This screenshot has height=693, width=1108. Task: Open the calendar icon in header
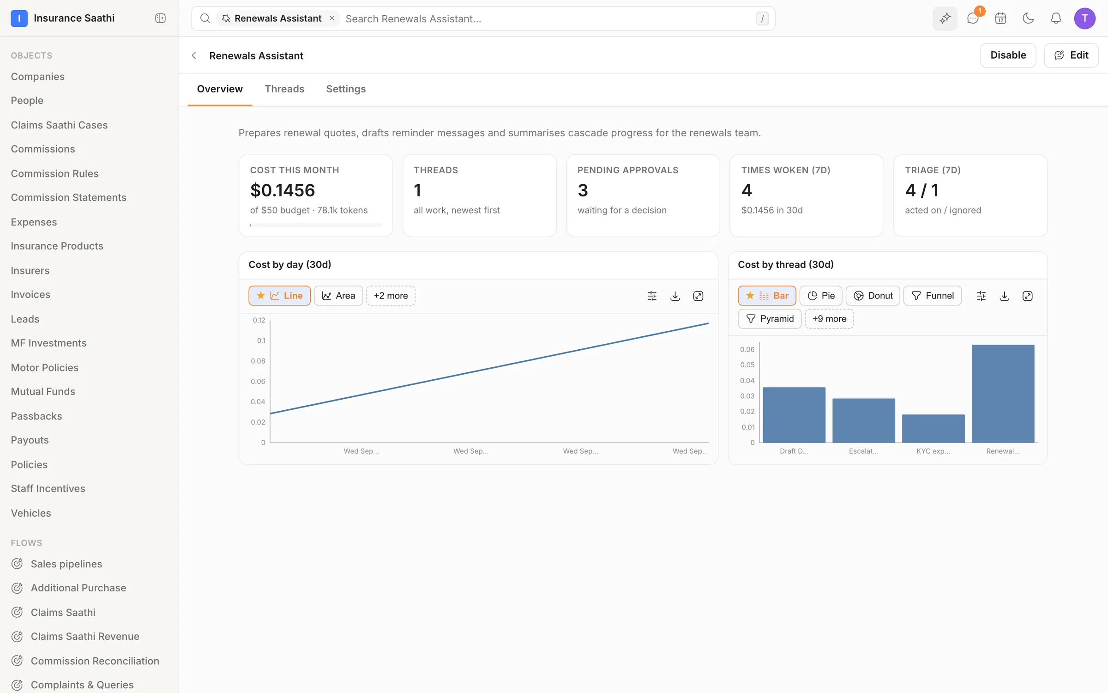pos(1000,18)
